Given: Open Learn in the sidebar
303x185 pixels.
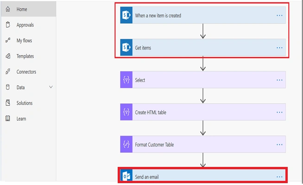Looking at the screenshot, I should 29,119.
